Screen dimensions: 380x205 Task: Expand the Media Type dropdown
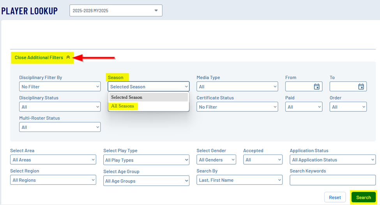pyautogui.click(x=237, y=87)
